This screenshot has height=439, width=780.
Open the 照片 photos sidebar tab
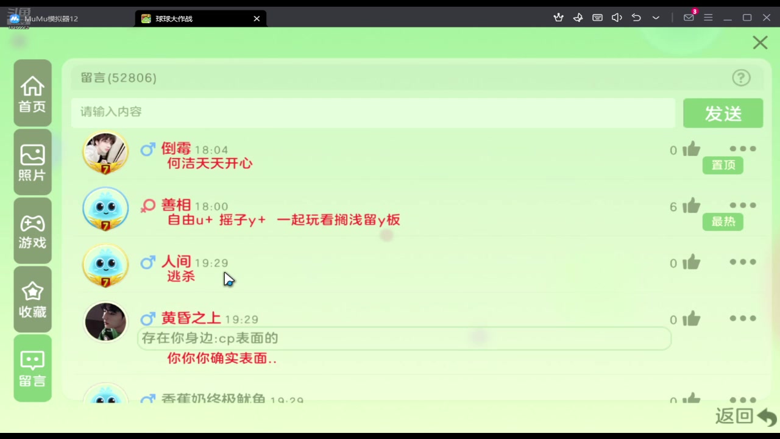click(32, 162)
